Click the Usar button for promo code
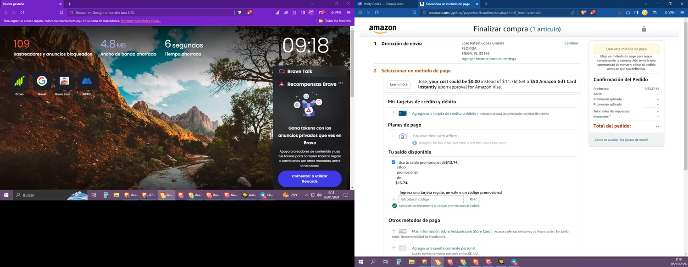This screenshot has width=688, height=267. click(x=473, y=199)
